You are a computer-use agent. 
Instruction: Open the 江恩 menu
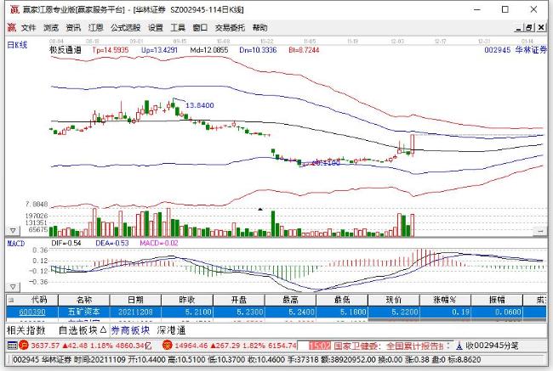95,28
